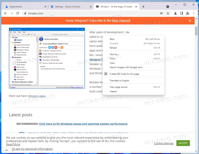Close the Winaero tab
199x154 pixels.
136,7
